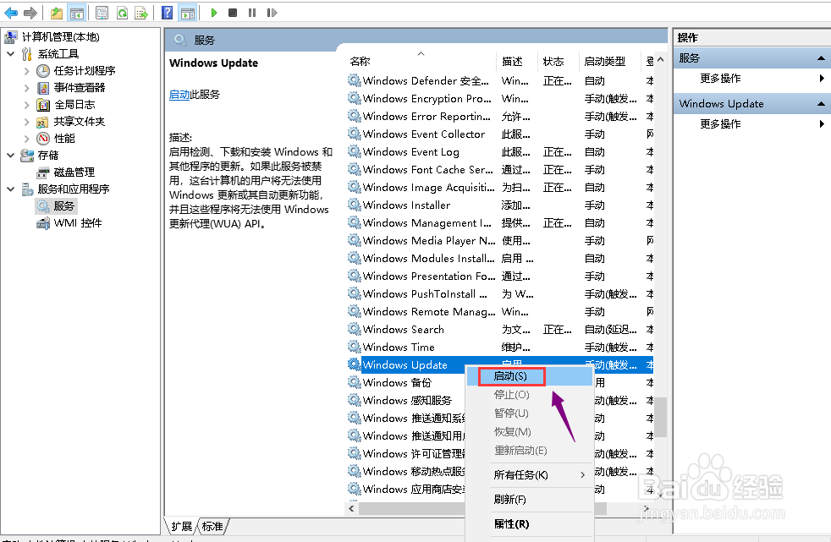This screenshot has height=542, width=831.
Task: Select Windows Time service row
Action: 500,348
